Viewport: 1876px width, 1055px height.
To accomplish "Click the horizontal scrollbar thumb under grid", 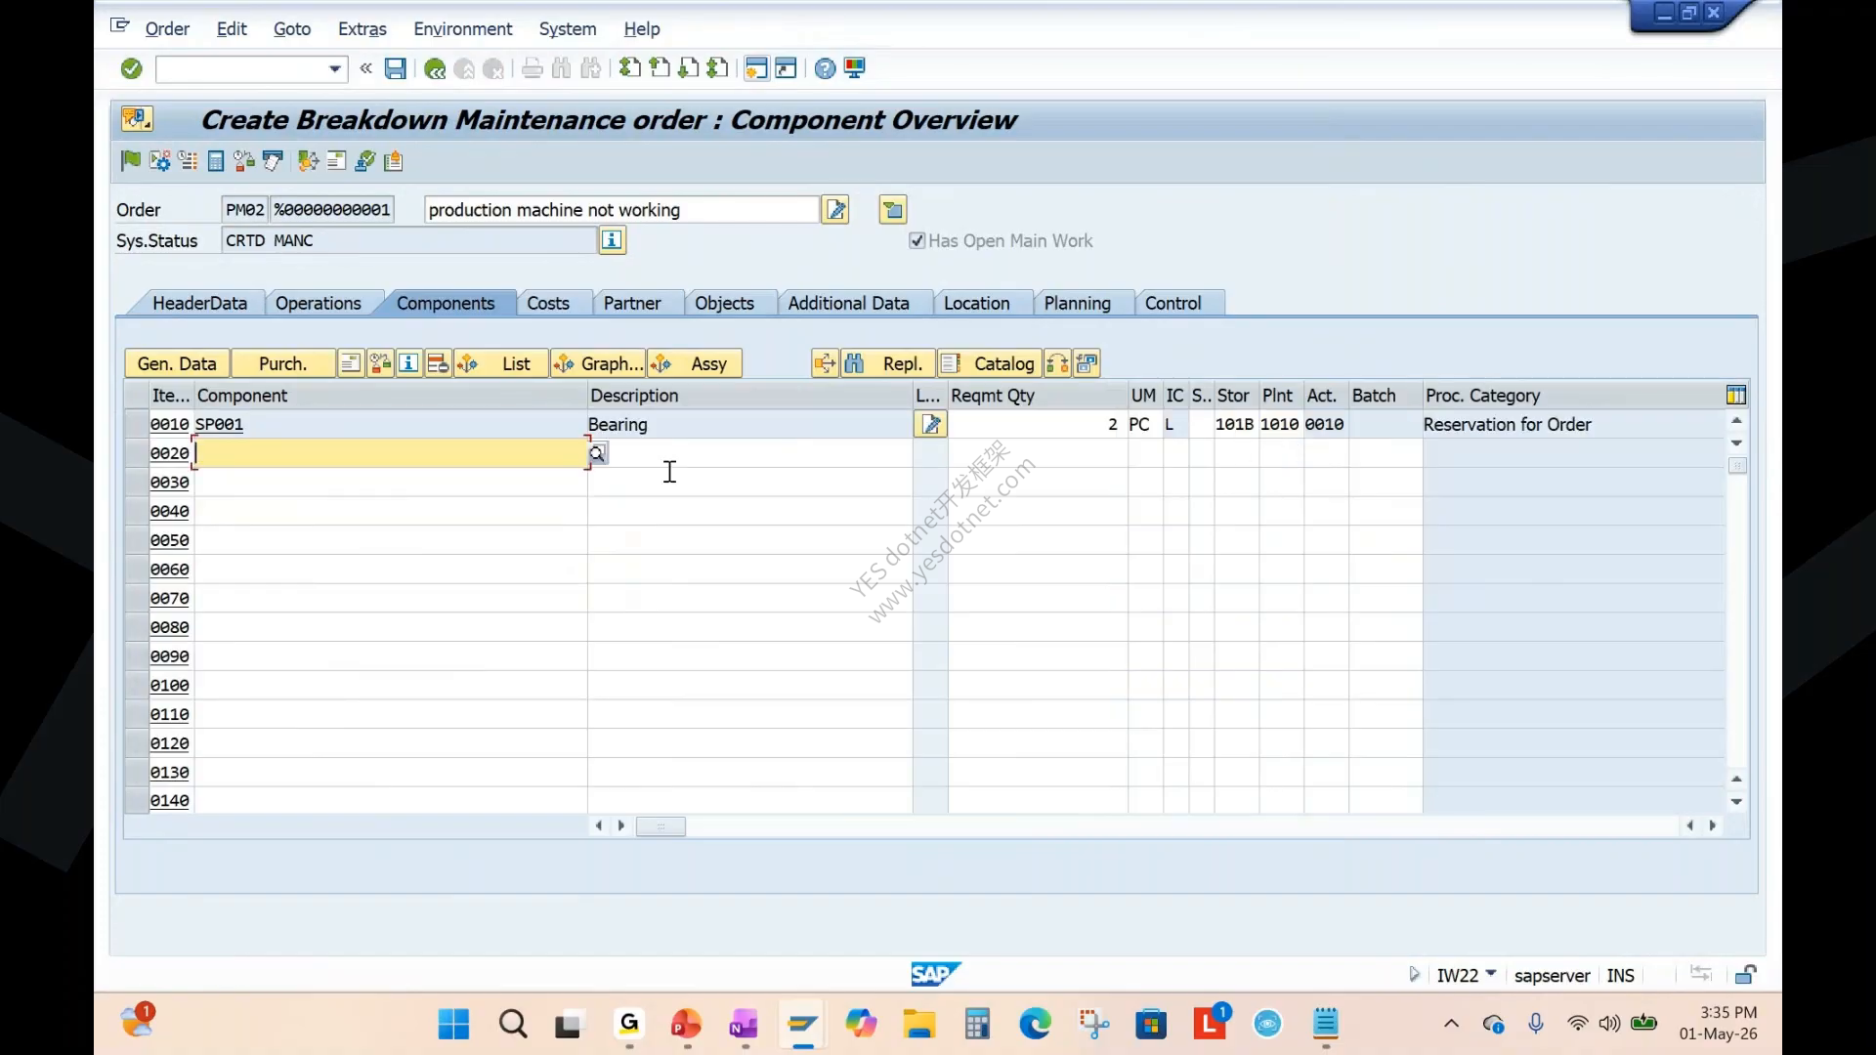I will (x=661, y=826).
